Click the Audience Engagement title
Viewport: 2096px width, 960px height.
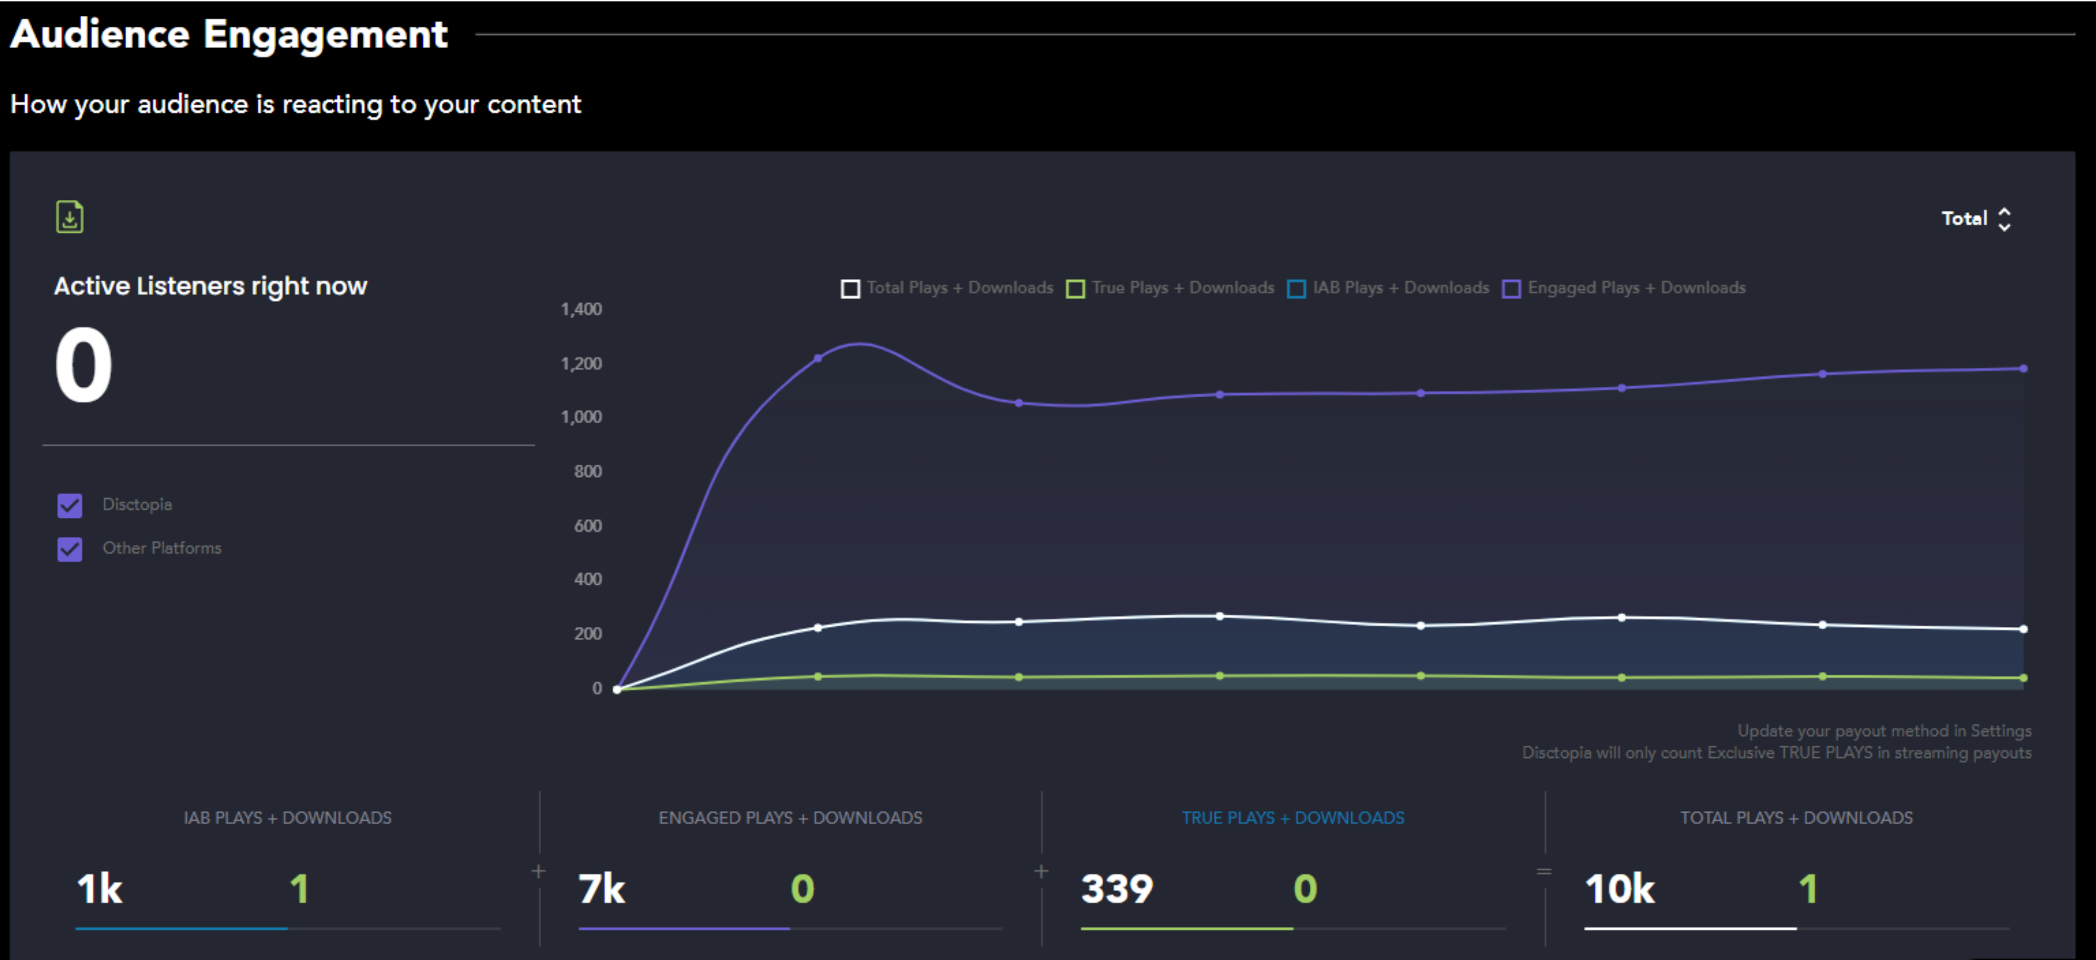pos(229,34)
